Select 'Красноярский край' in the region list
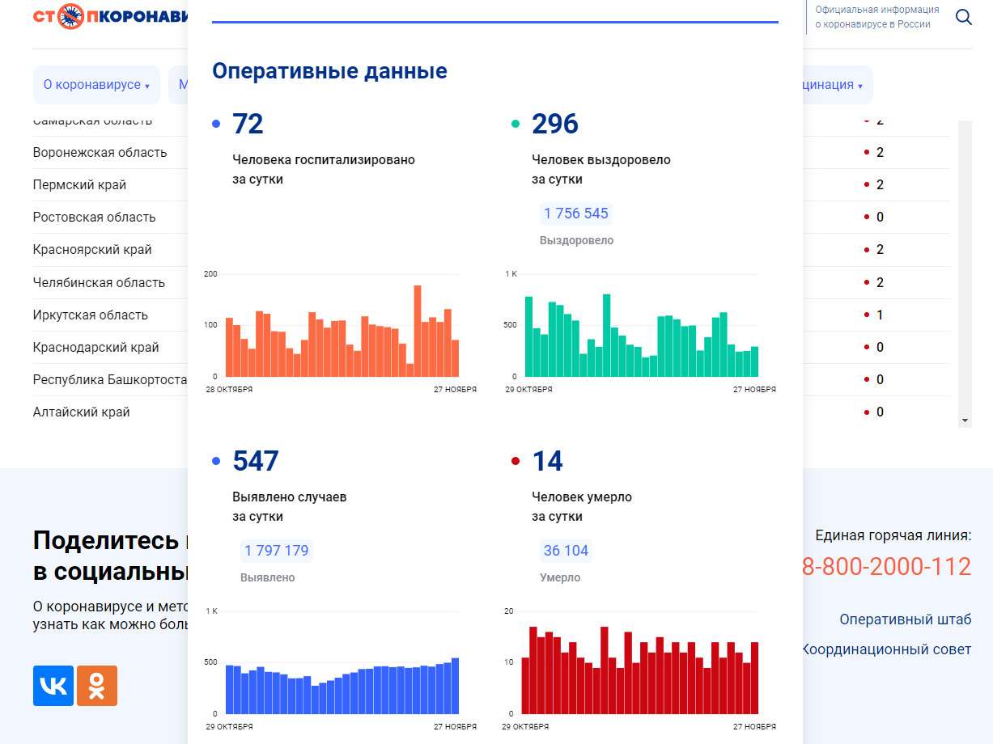 click(x=92, y=250)
